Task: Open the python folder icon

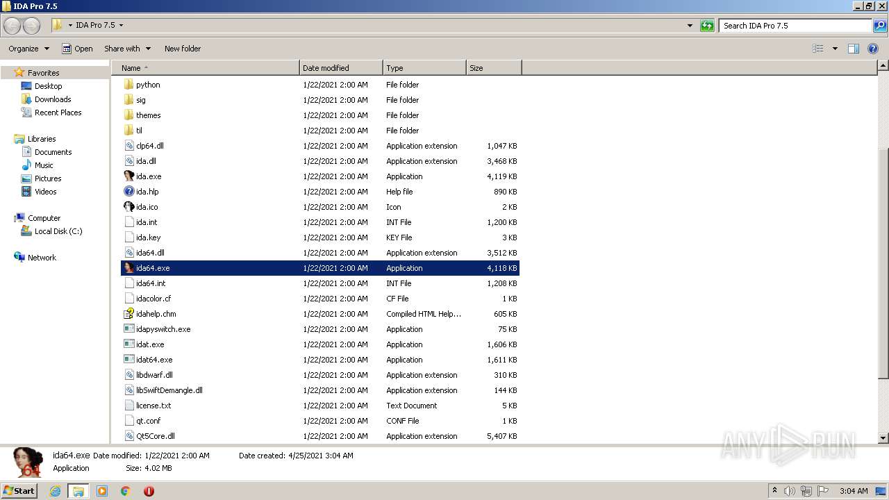Action: pyautogui.click(x=128, y=85)
